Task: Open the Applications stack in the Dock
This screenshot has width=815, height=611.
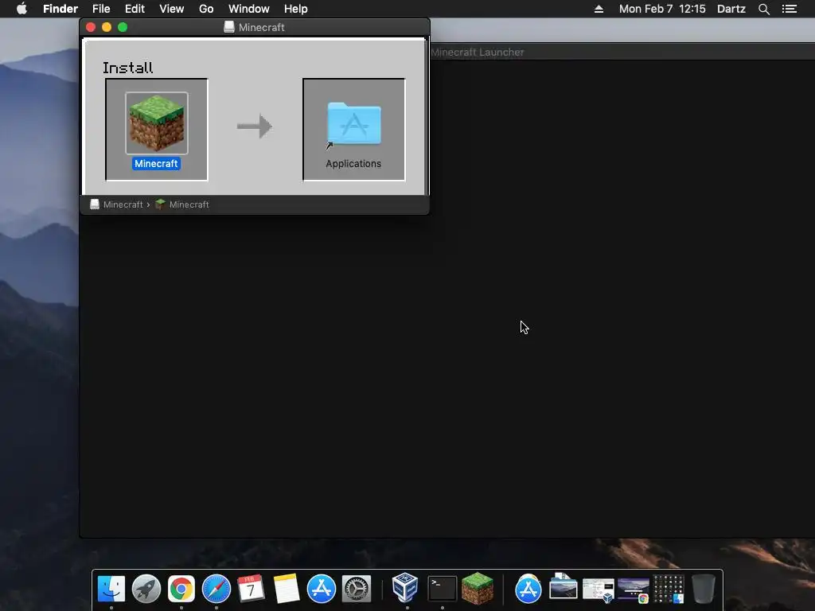Action: 528,589
